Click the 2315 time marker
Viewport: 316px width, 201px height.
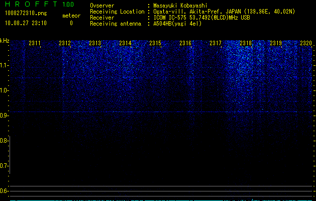(x=155, y=43)
